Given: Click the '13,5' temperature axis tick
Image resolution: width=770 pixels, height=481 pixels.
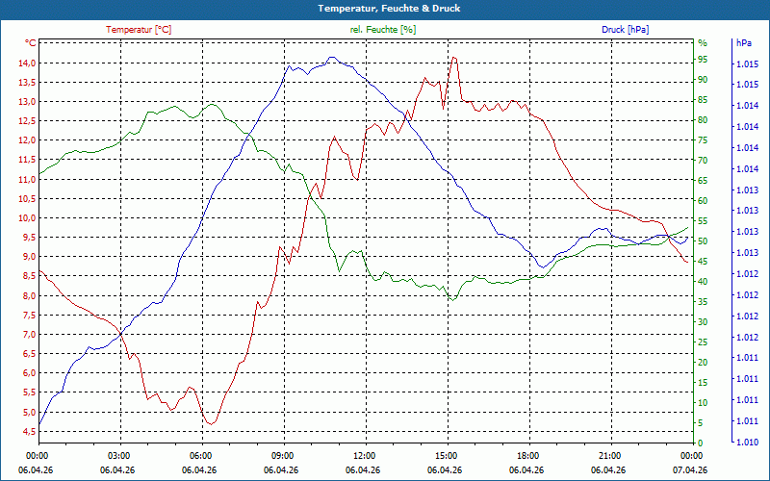Looking at the screenshot, I should click(28, 82).
